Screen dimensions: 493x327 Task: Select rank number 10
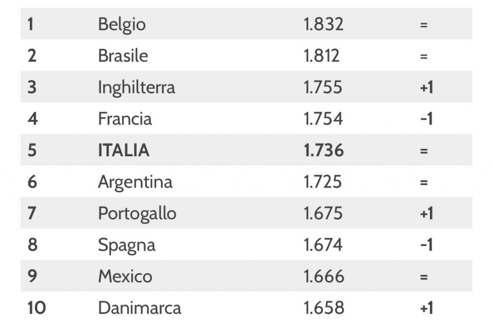(37, 308)
